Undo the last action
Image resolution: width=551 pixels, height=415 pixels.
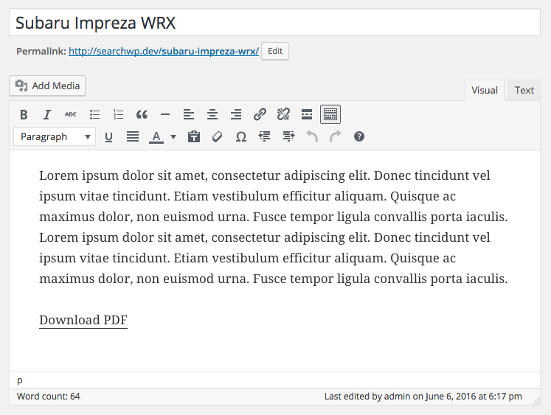[312, 136]
